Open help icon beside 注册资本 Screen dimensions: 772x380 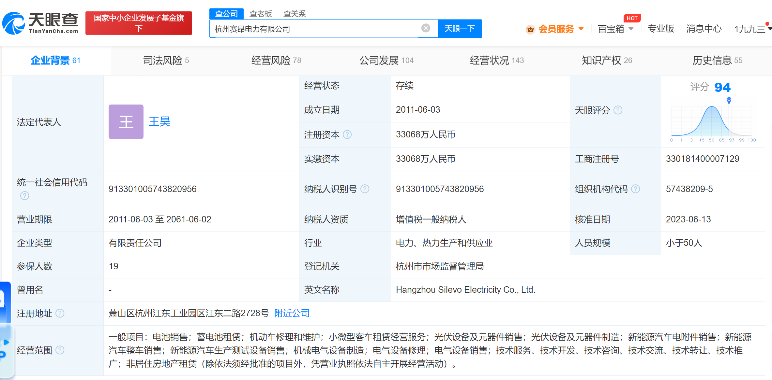347,134
